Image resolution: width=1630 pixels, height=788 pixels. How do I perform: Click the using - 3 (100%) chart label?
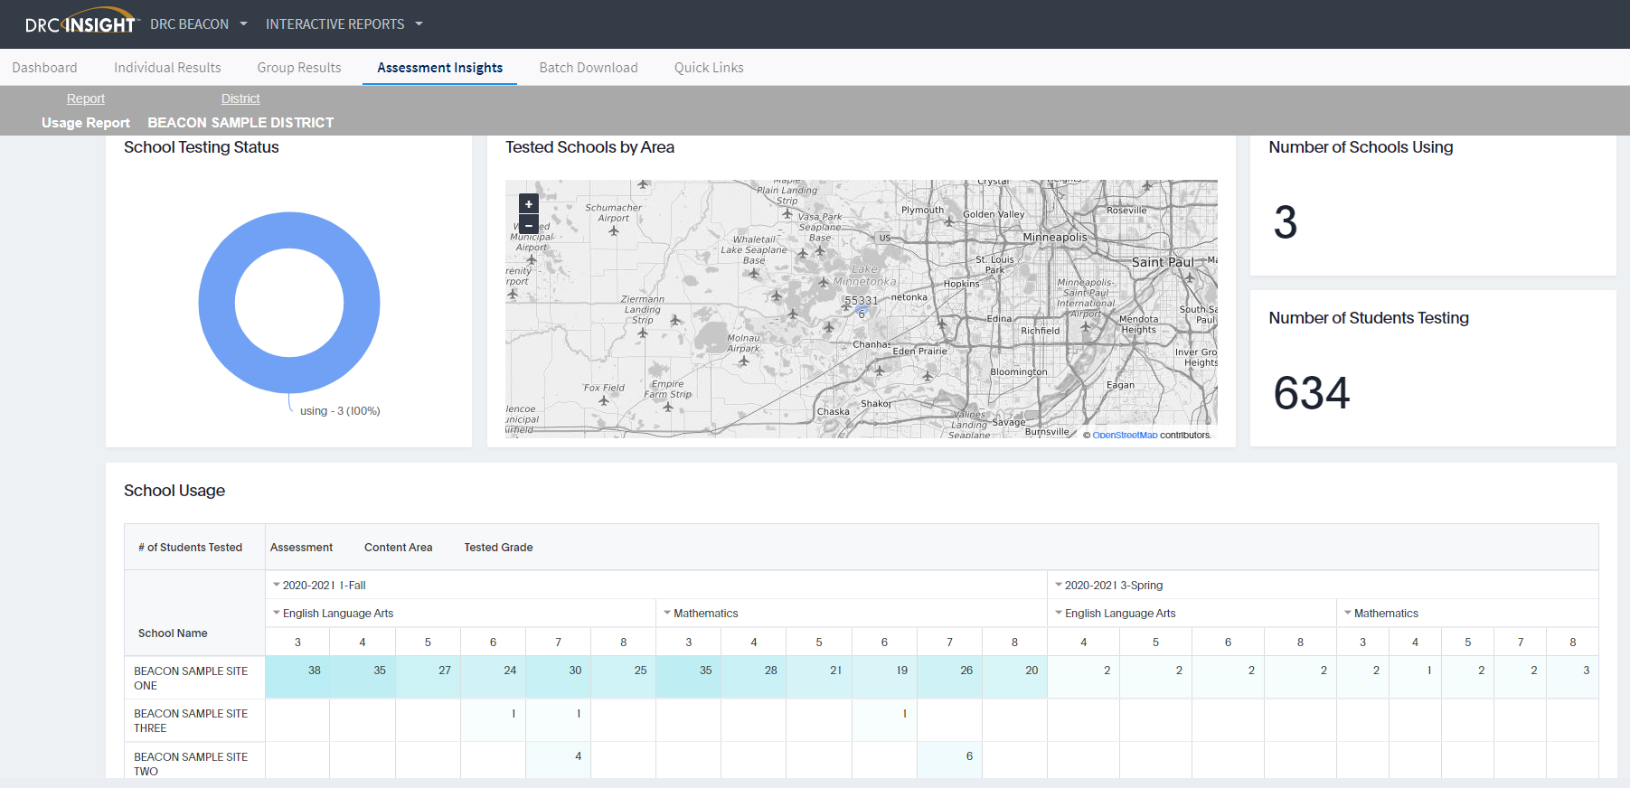[x=340, y=411]
